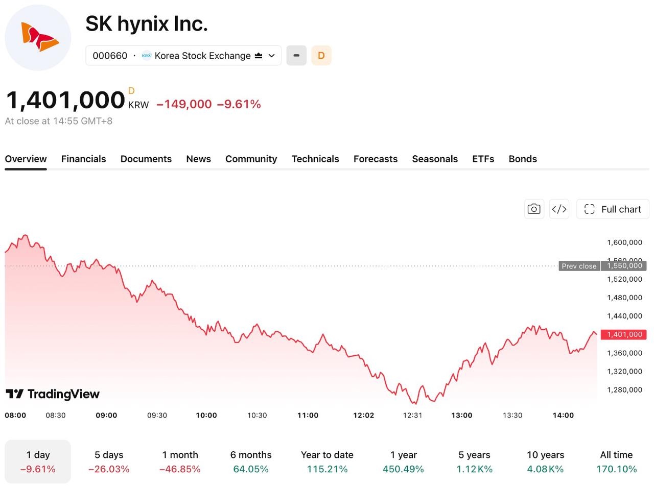Expand the Korea Stock Exchange dropdown chevron
Screen dimensions: 654x488
point(272,56)
